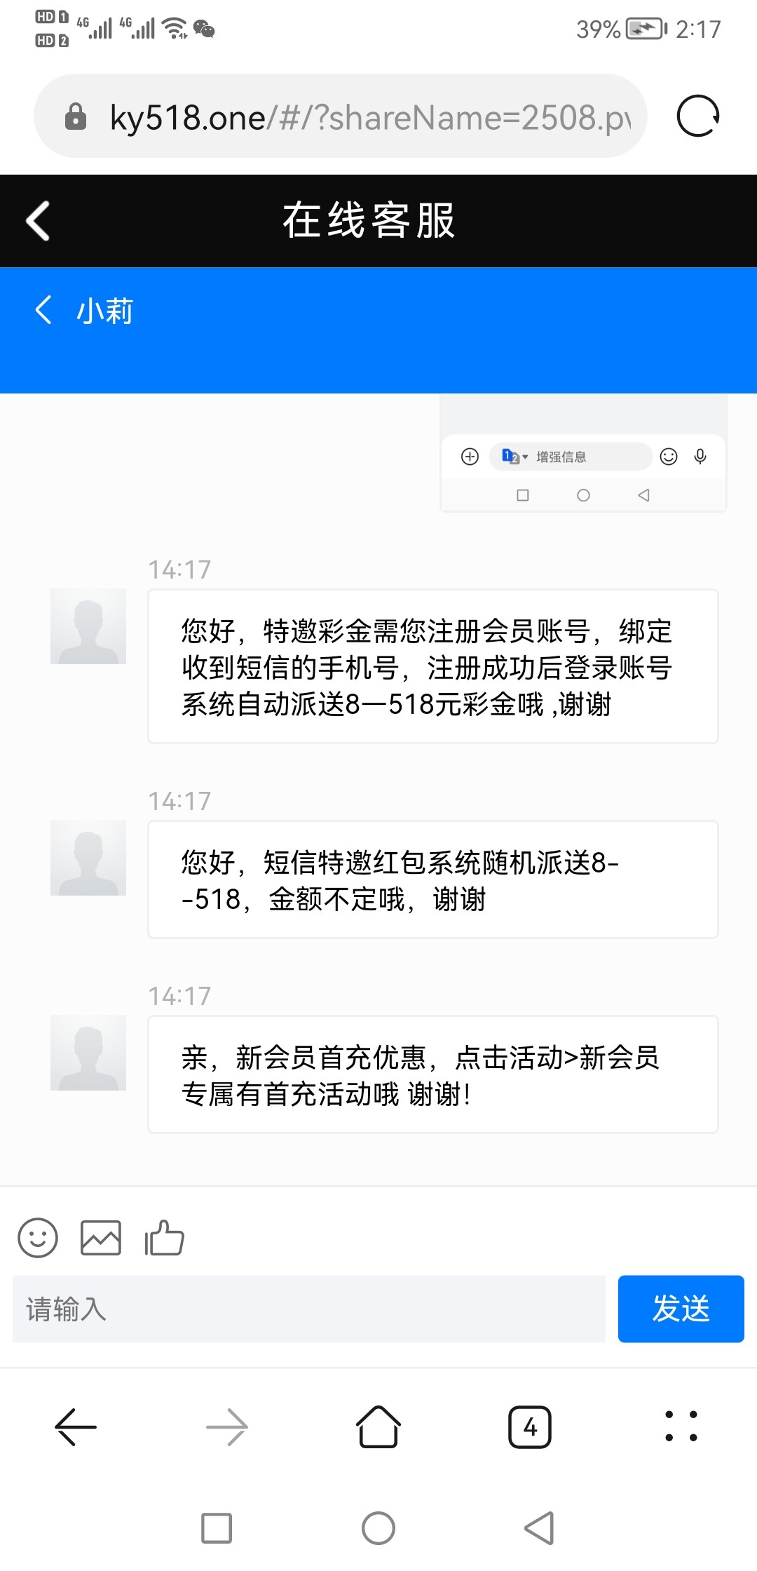Tap the Android recent apps square button
The image size is (757, 1571).
(x=217, y=1528)
